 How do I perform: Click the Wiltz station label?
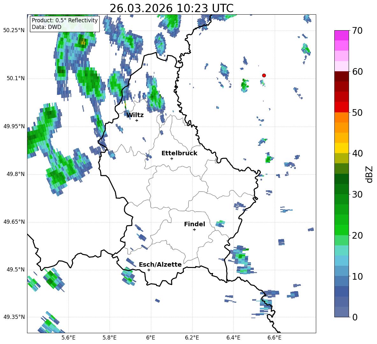(x=135, y=115)
